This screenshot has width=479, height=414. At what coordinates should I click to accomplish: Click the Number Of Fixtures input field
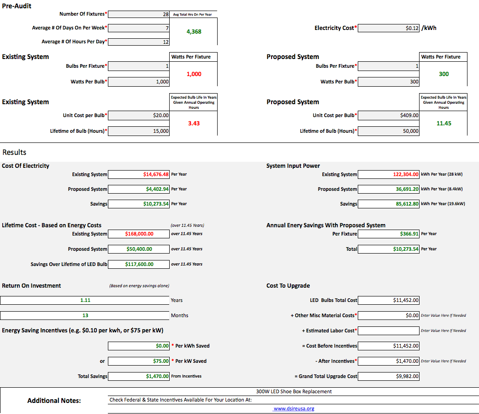139,14
